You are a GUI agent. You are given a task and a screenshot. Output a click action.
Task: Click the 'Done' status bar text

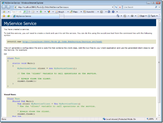click(4, 119)
